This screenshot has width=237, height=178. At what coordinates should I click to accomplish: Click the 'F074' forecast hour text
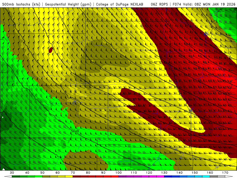point(177,4)
